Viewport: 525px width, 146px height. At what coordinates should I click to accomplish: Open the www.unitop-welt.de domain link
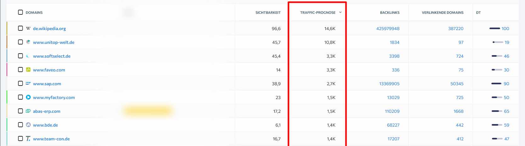pyautogui.click(x=54, y=42)
